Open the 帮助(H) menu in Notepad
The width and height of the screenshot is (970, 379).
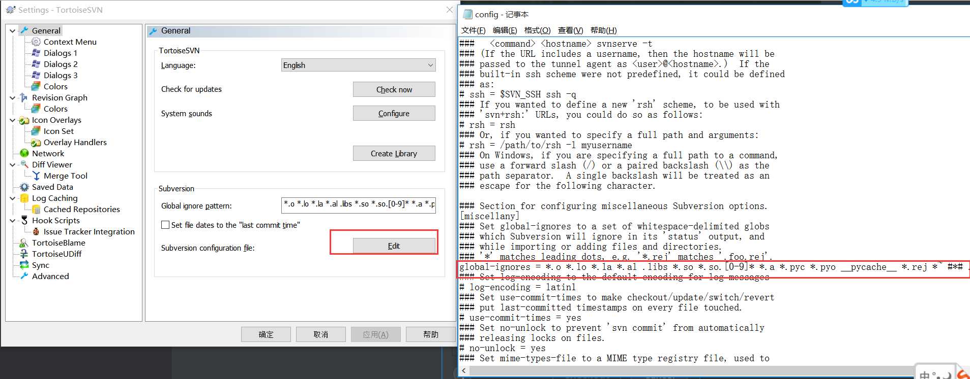603,30
